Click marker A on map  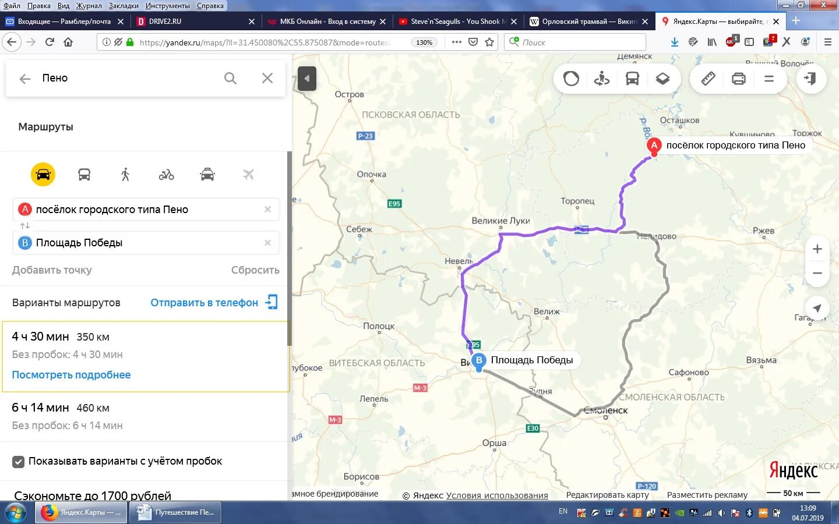point(654,147)
